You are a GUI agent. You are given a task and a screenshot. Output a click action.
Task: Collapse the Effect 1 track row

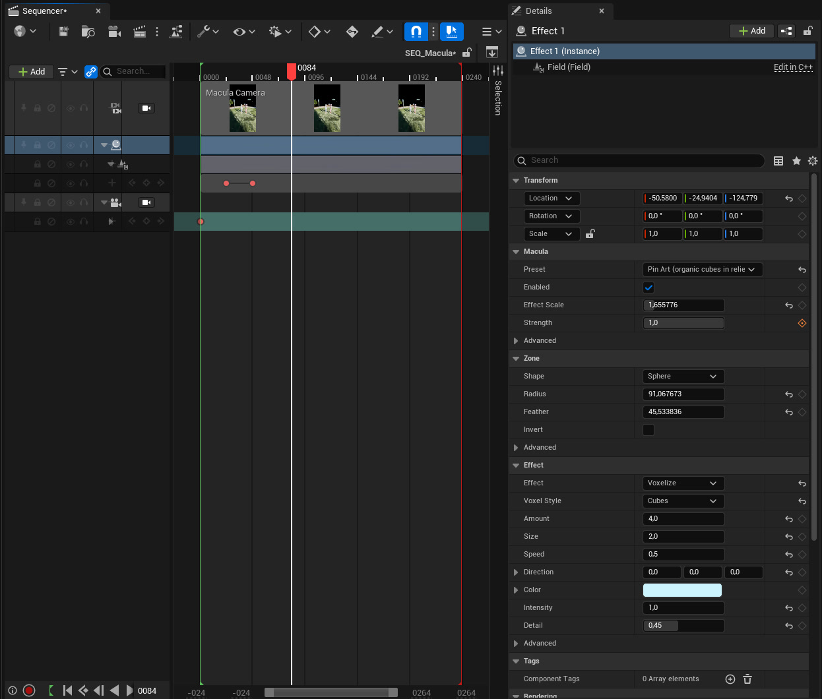104,145
